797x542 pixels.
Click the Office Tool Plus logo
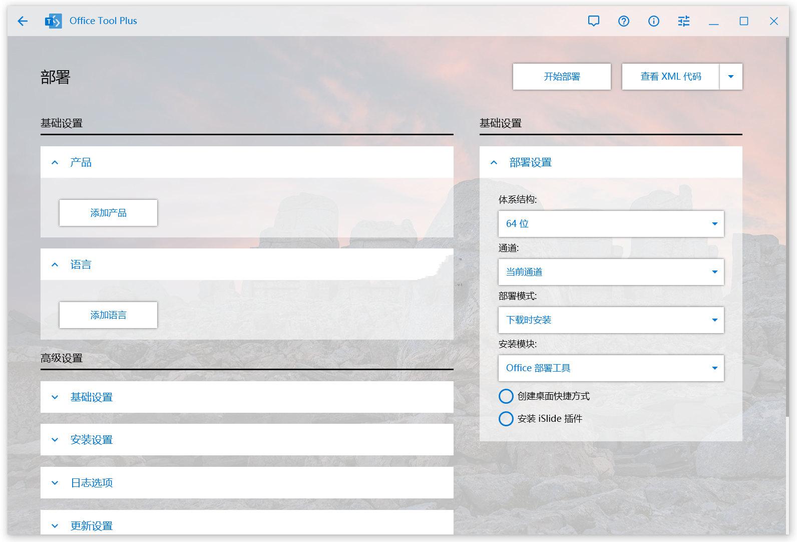(53, 21)
